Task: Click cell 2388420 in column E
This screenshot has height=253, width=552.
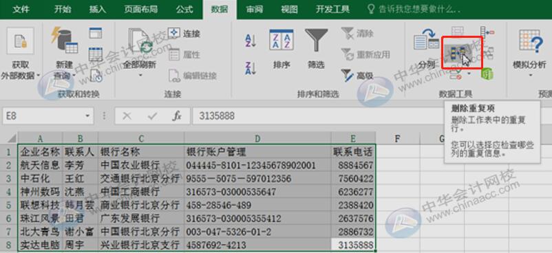Action: coord(354,205)
